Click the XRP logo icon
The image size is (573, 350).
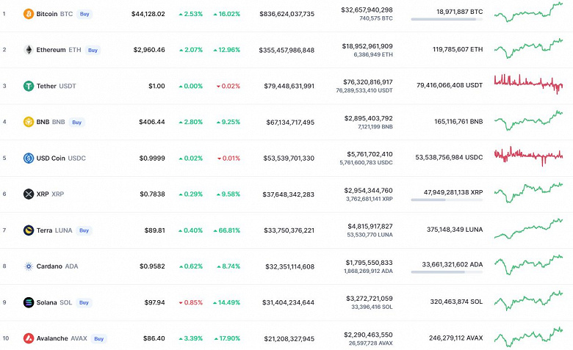click(x=29, y=194)
